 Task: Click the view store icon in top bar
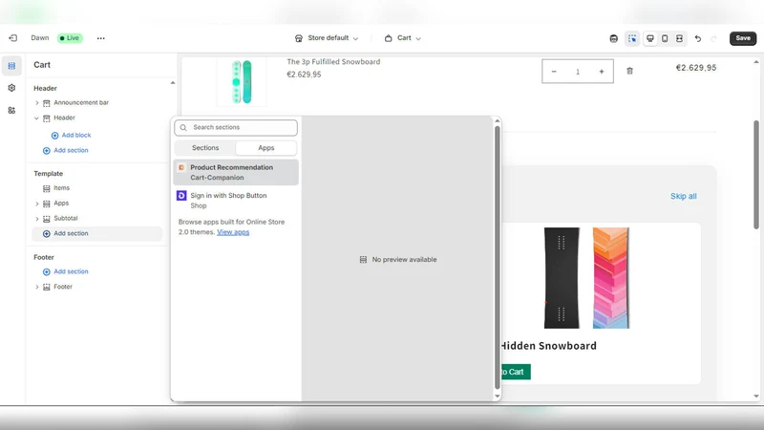[x=614, y=38]
